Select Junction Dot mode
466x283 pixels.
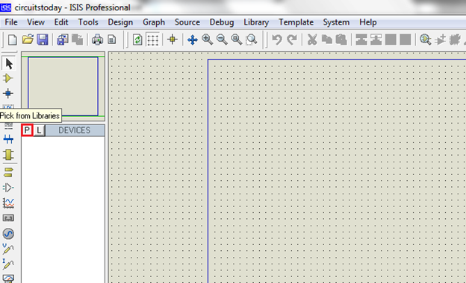[8, 93]
